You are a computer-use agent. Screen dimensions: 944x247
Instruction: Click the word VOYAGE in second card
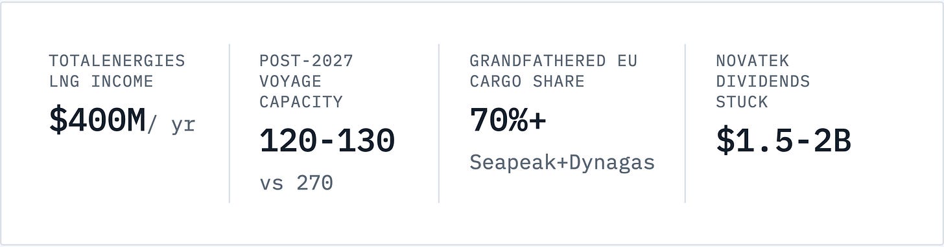290,81
